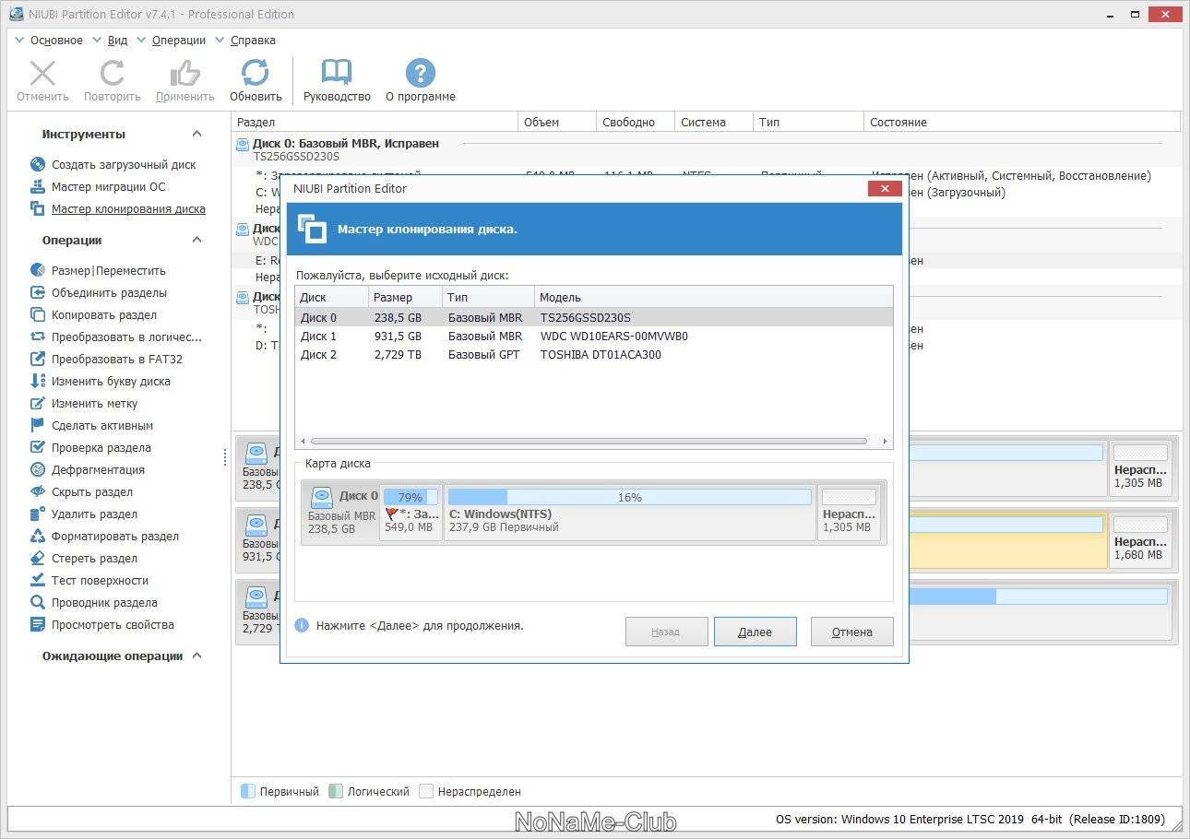This screenshot has height=839, width=1190.
Task: Select Создать загрузочный диск tool
Action: (x=124, y=165)
